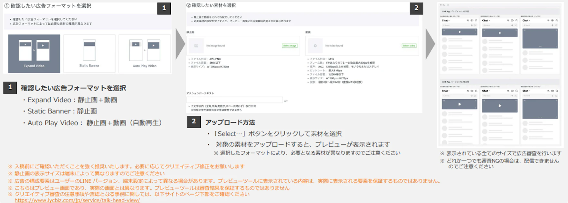Focus the action bar text input field
The image size is (568, 203).
pos(234,100)
